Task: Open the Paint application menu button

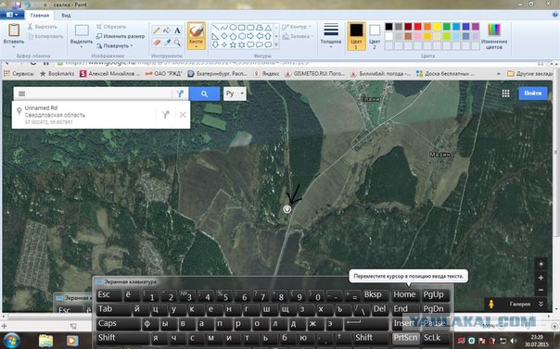Action: tap(12, 15)
